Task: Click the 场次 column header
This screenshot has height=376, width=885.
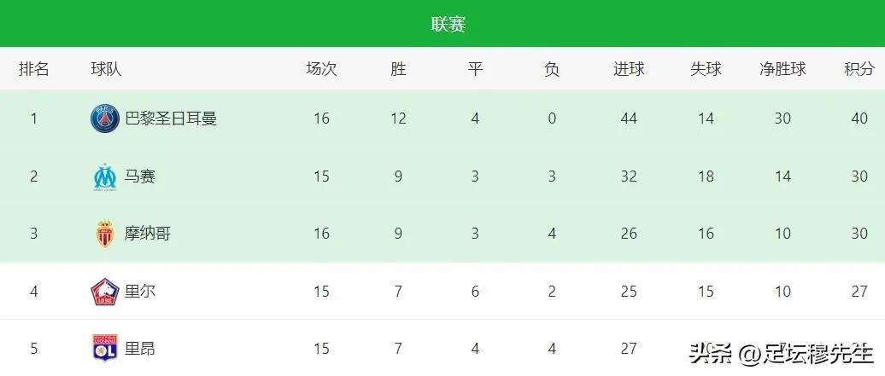Action: (x=321, y=69)
